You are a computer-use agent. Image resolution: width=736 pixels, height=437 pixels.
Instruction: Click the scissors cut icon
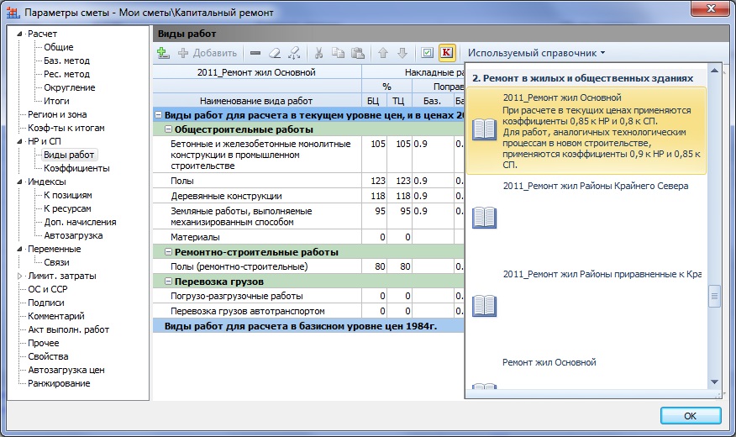coord(318,53)
